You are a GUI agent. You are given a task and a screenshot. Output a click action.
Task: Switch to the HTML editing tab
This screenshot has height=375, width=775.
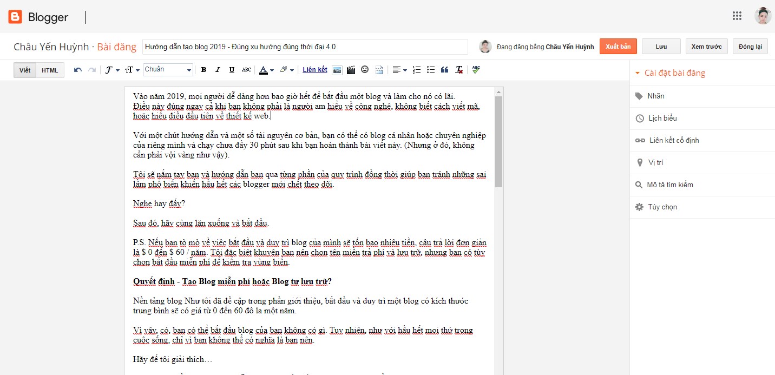pyautogui.click(x=50, y=70)
